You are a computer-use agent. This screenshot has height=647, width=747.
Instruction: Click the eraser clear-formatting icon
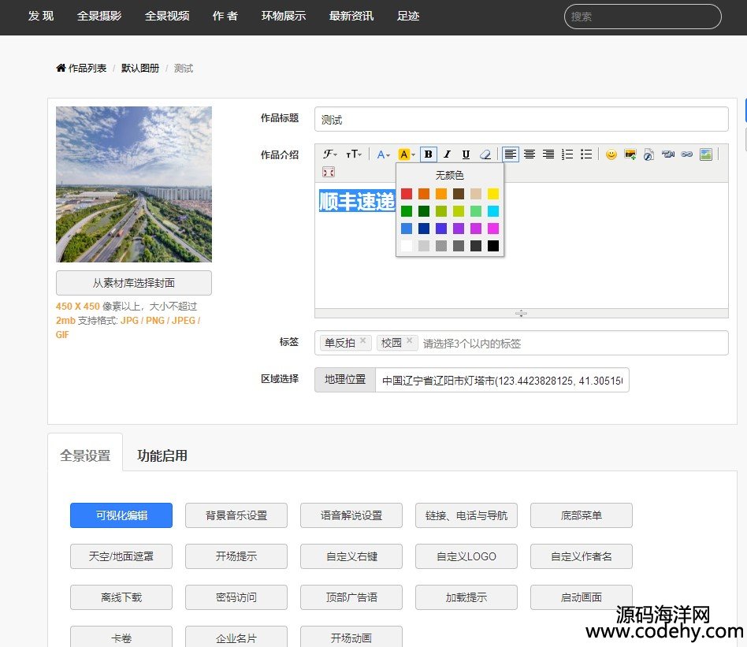coord(485,154)
